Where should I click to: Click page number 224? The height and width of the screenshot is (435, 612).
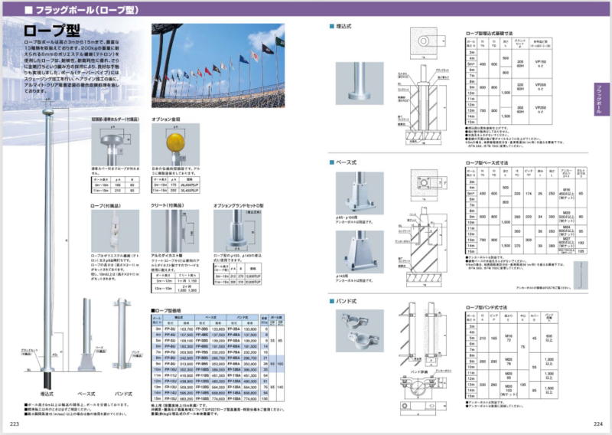pos(598,424)
